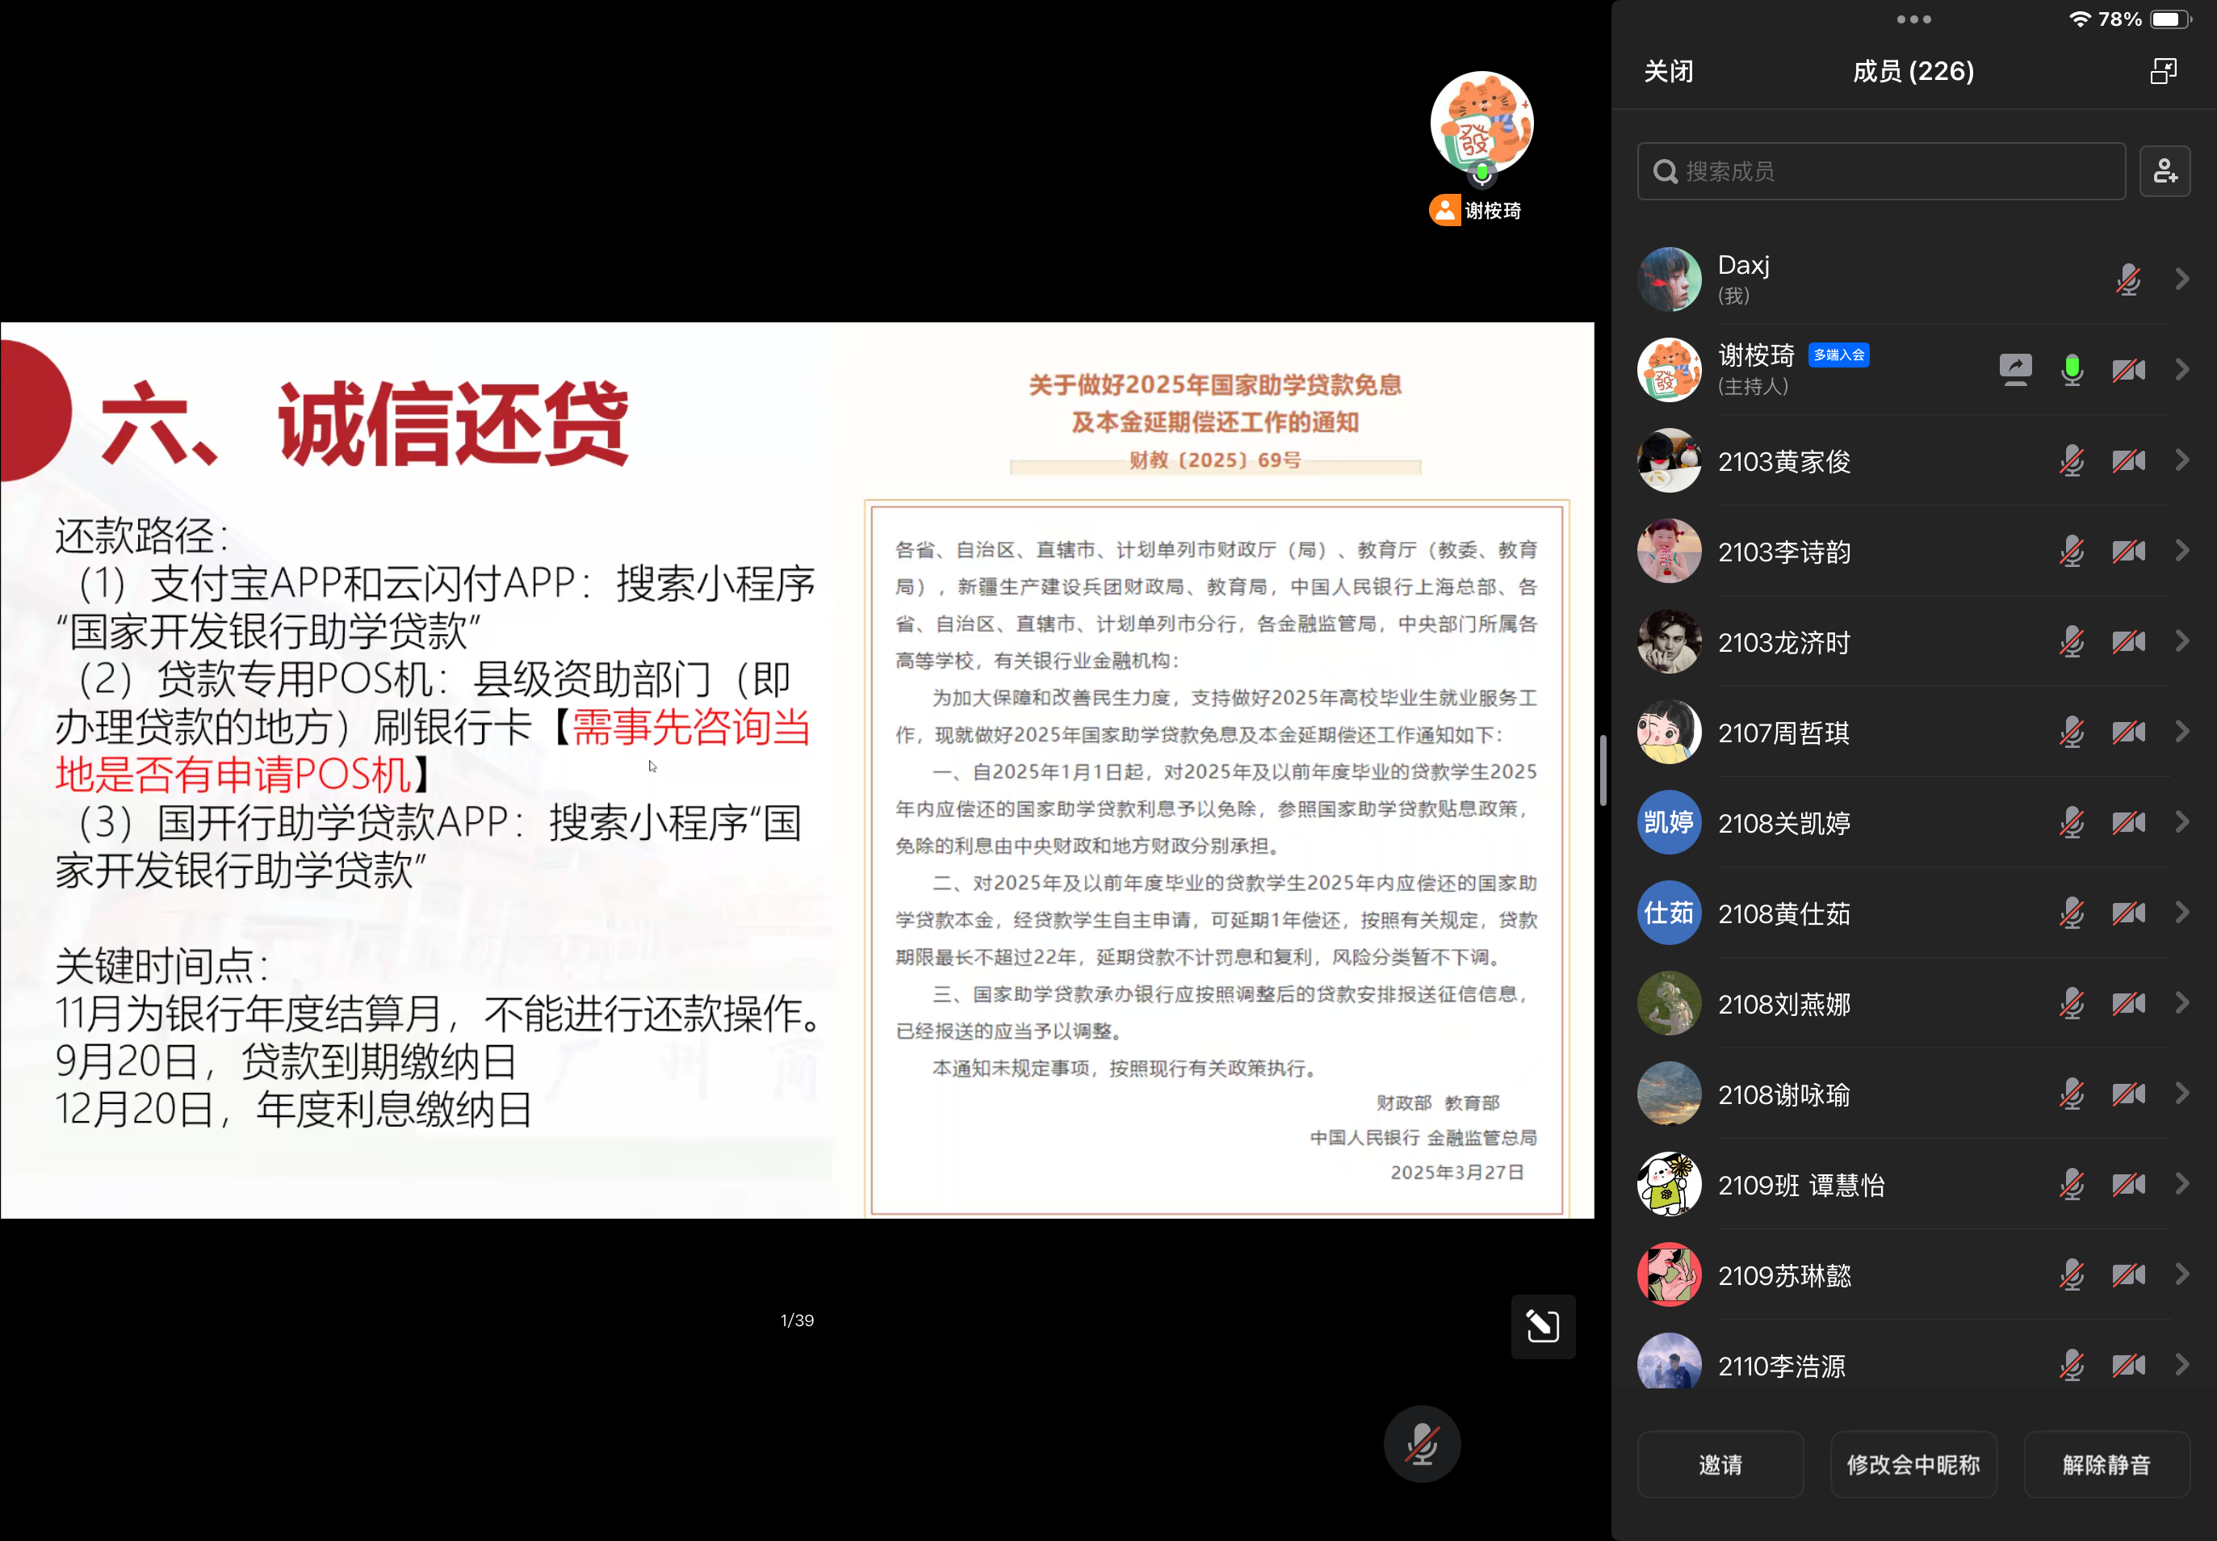The image size is (2217, 1541).
Task: Toggle 2108关凯婷's microphone icon
Action: tap(2073, 821)
